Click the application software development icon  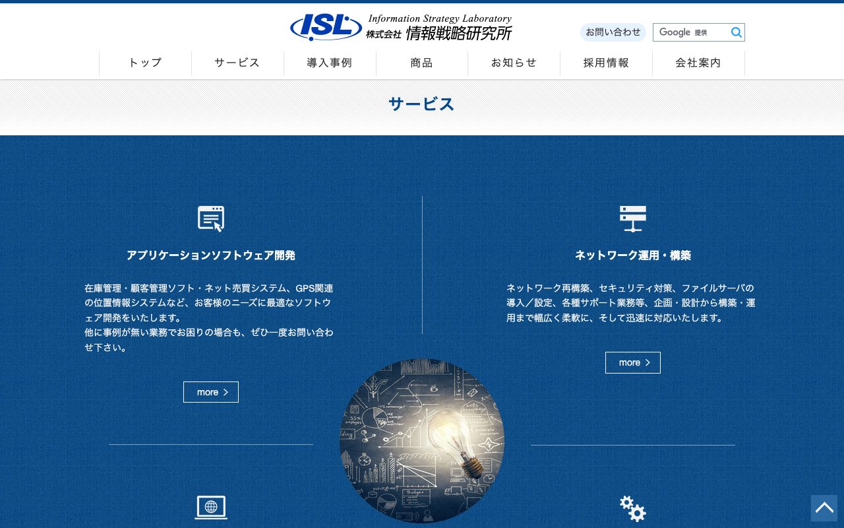(x=211, y=218)
